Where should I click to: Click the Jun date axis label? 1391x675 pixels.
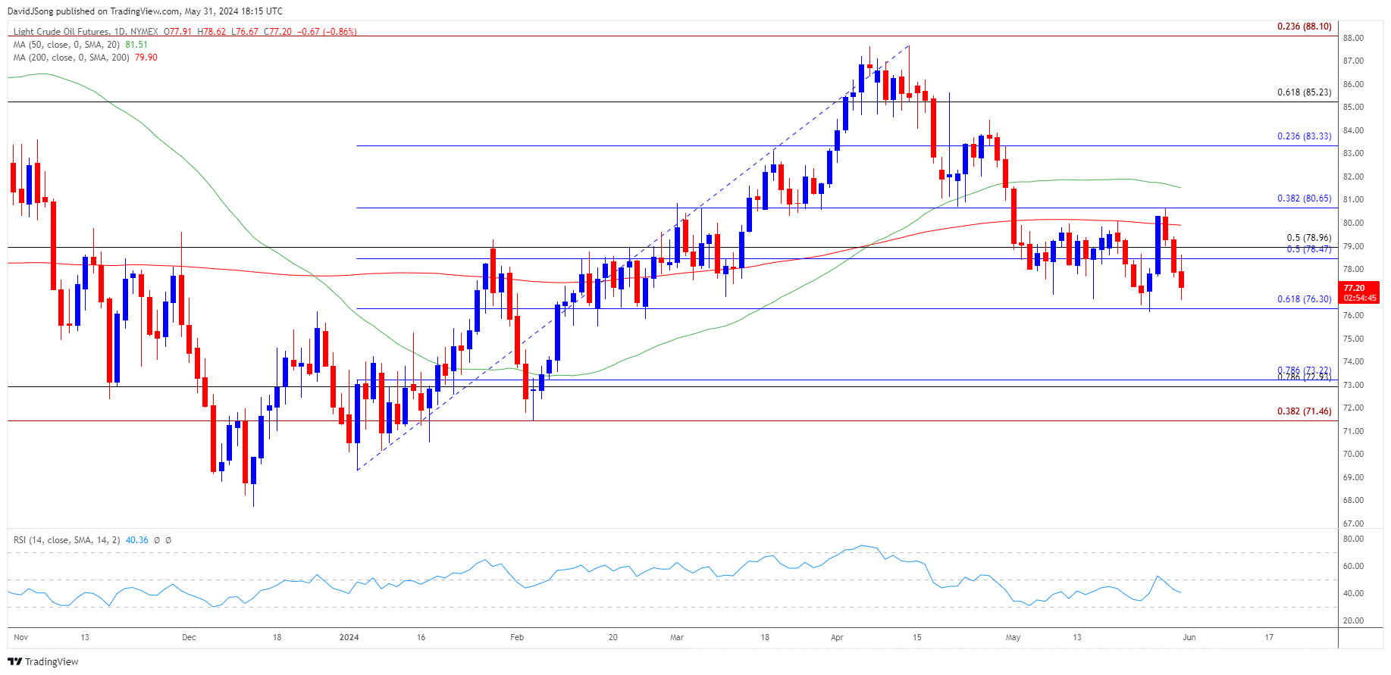[1189, 637]
